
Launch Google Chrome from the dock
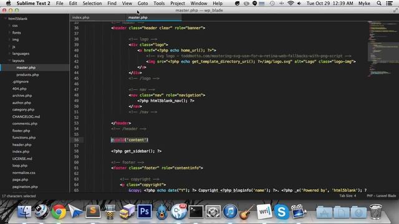click(59, 212)
